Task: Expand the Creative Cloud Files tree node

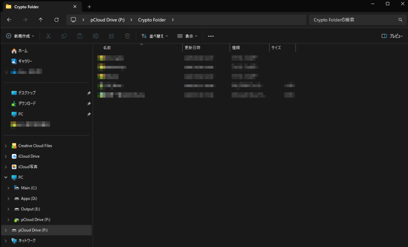Action: [6, 146]
